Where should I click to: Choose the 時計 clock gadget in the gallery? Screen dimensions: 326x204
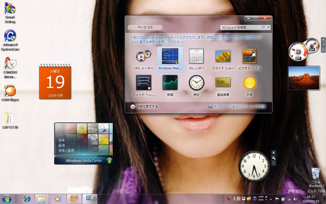pyautogui.click(x=196, y=86)
